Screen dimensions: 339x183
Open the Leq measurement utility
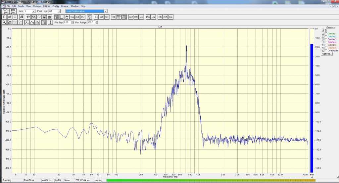pos(141,17)
